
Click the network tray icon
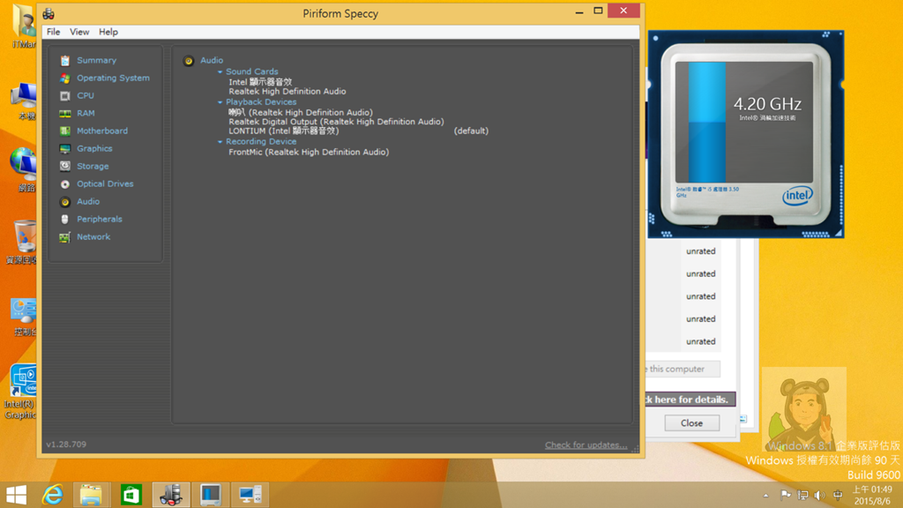tap(802, 496)
